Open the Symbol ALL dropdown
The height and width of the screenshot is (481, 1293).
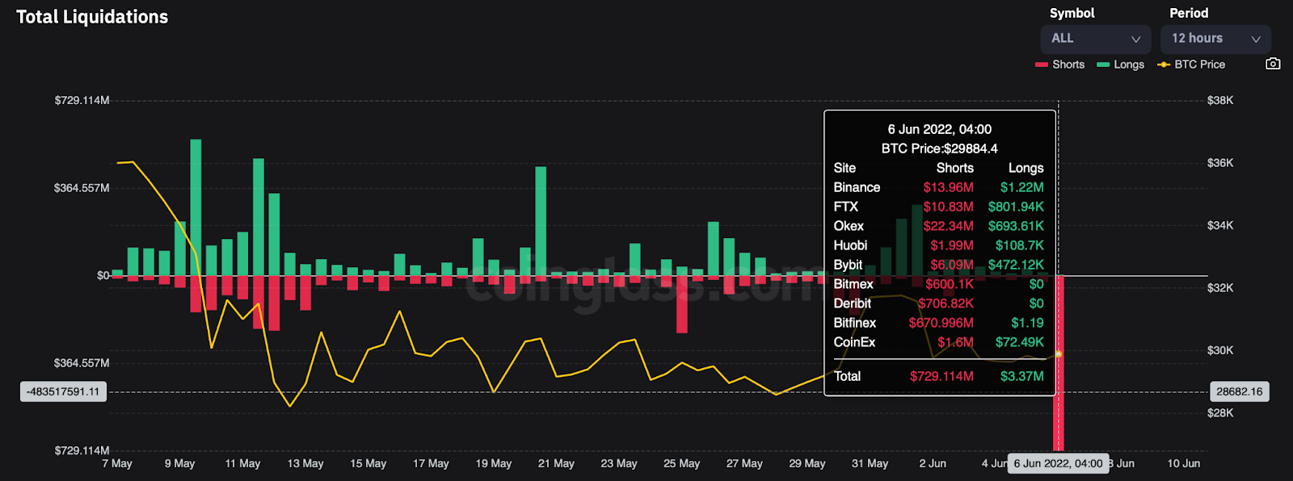tap(1095, 39)
